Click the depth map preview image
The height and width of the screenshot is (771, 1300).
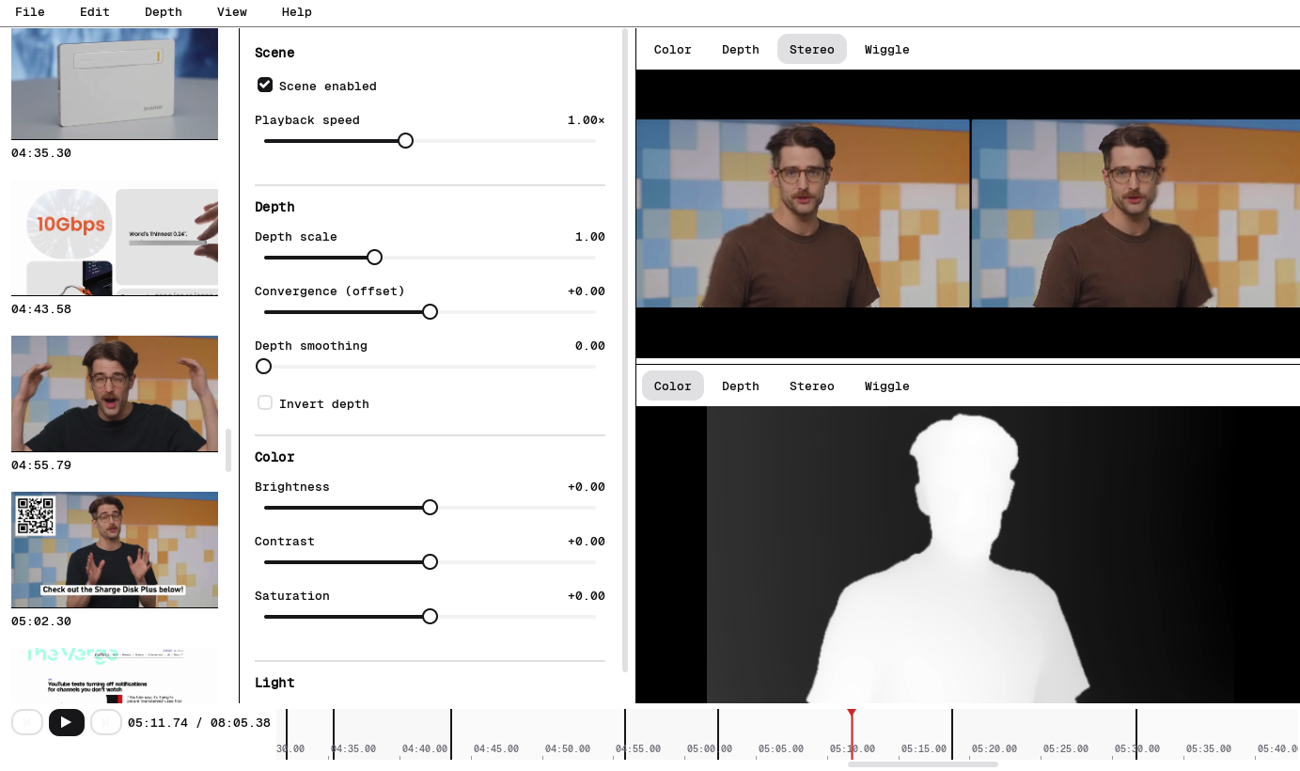point(970,555)
